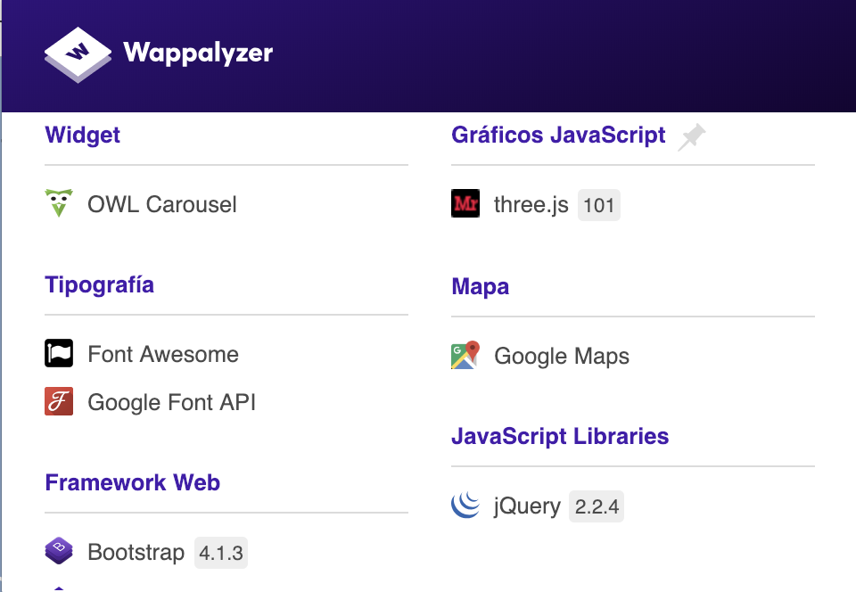Image resolution: width=856 pixels, height=592 pixels.
Task: Open the Google Maps technology link
Action: click(x=562, y=356)
